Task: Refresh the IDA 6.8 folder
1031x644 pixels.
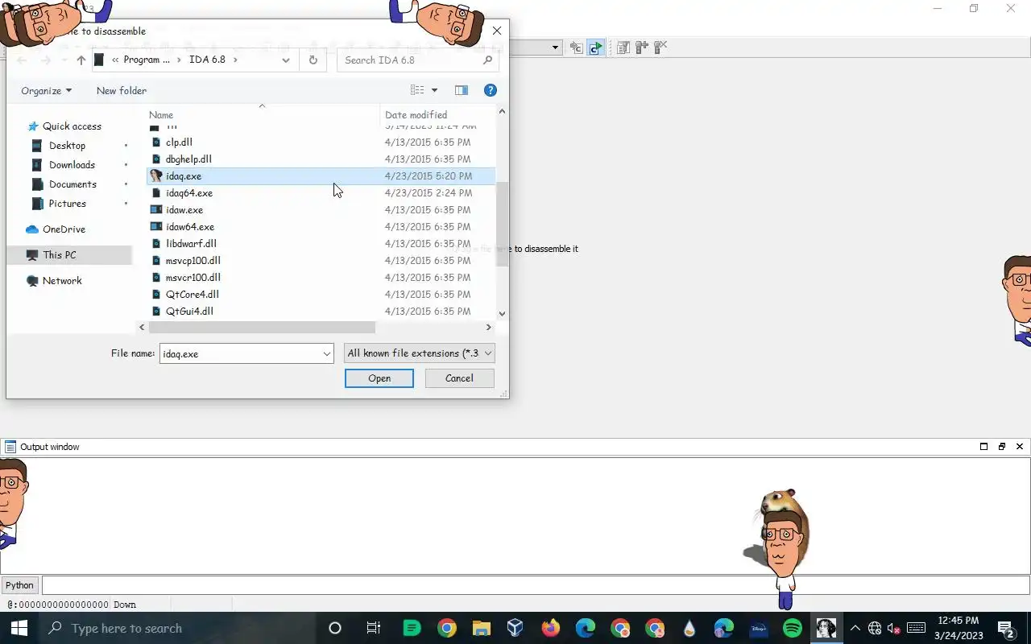Action: 313,60
